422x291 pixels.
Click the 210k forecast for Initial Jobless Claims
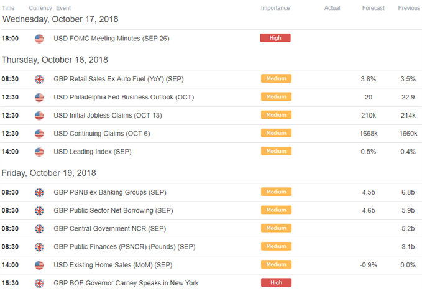point(369,116)
